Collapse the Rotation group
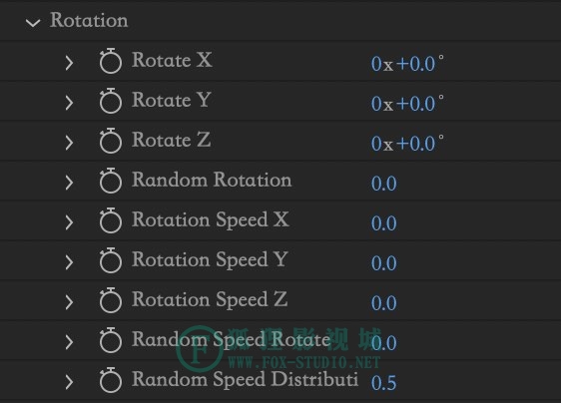 click(x=33, y=23)
